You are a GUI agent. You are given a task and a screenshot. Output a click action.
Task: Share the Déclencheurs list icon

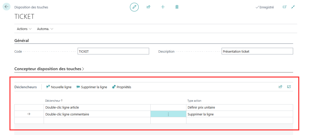(x=280, y=87)
